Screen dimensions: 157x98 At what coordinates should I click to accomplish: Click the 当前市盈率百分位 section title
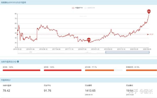pos(9,62)
